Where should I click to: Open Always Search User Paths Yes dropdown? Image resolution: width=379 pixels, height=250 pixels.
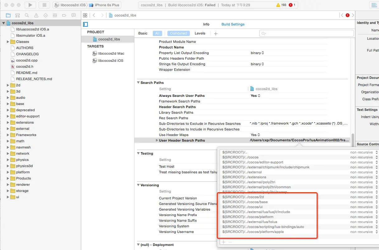point(255,96)
